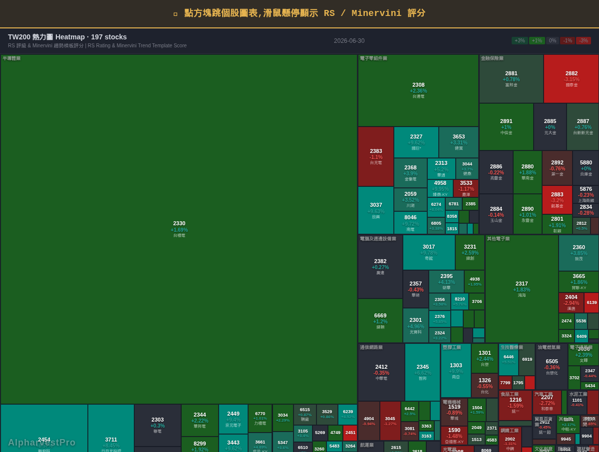Select the 2308 台達電 stock tile

click(x=418, y=90)
